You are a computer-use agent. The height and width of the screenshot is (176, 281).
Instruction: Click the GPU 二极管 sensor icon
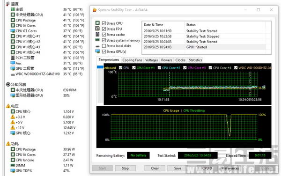coord(13,68)
